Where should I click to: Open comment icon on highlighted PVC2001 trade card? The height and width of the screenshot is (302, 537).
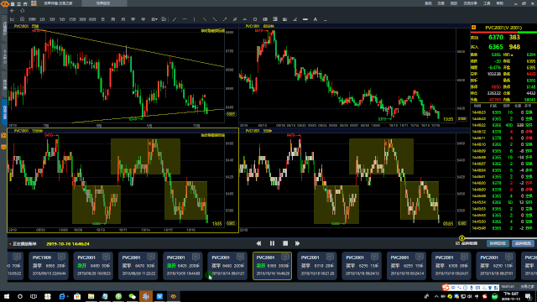pyautogui.click(x=285, y=257)
